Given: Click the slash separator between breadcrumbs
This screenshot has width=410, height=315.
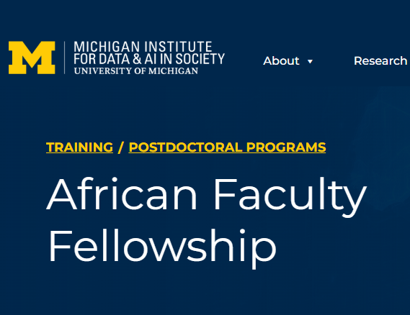Looking at the screenshot, I should (120, 147).
